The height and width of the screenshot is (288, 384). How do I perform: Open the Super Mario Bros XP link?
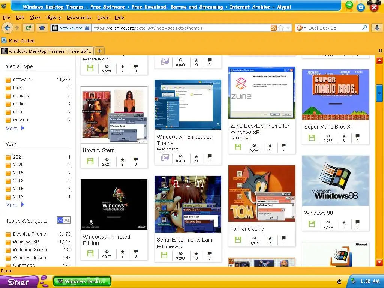[x=329, y=127]
